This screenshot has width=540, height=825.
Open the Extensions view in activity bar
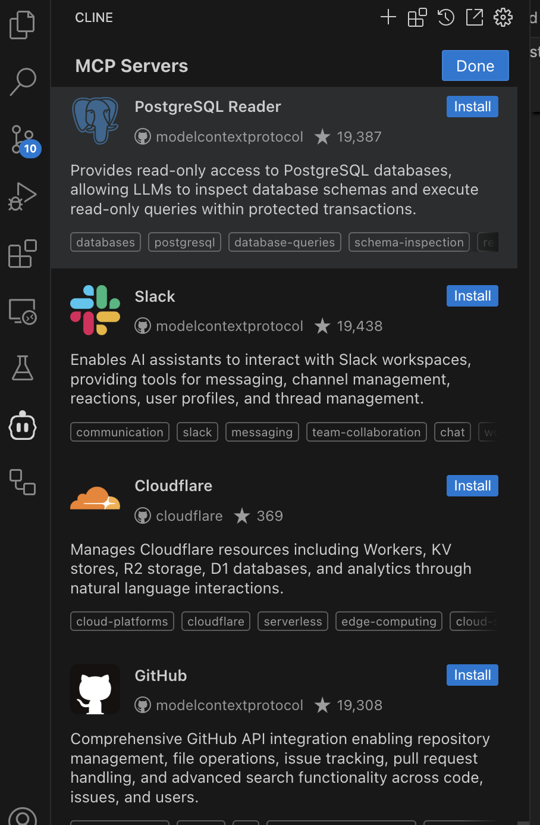click(x=23, y=254)
